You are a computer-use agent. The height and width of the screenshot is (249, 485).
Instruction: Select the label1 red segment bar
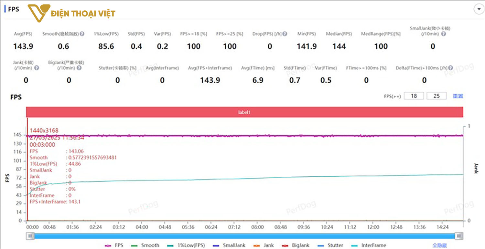click(x=244, y=112)
